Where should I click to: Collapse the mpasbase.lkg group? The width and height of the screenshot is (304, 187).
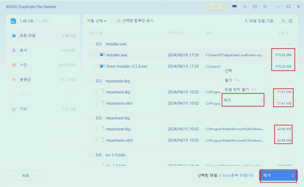(288, 81)
